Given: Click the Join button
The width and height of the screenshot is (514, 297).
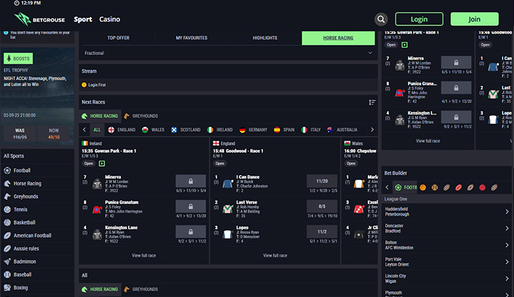Looking at the screenshot, I should pos(474,20).
